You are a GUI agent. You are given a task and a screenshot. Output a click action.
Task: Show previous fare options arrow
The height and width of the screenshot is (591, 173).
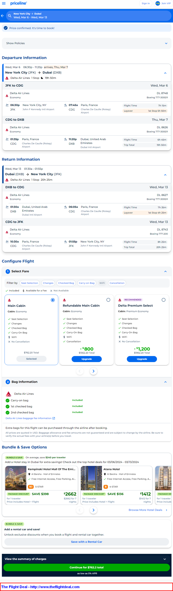[x=80, y=371]
